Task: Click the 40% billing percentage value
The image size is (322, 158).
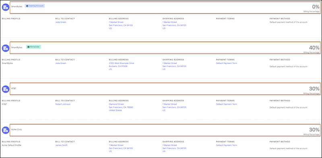Action: [x=314, y=48]
